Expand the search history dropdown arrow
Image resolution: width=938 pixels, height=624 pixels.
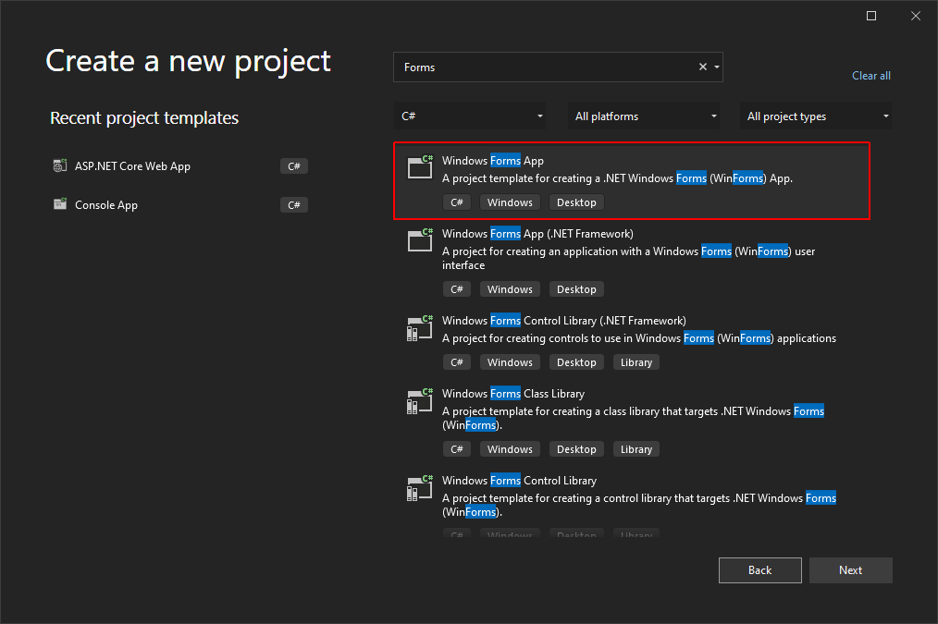717,67
